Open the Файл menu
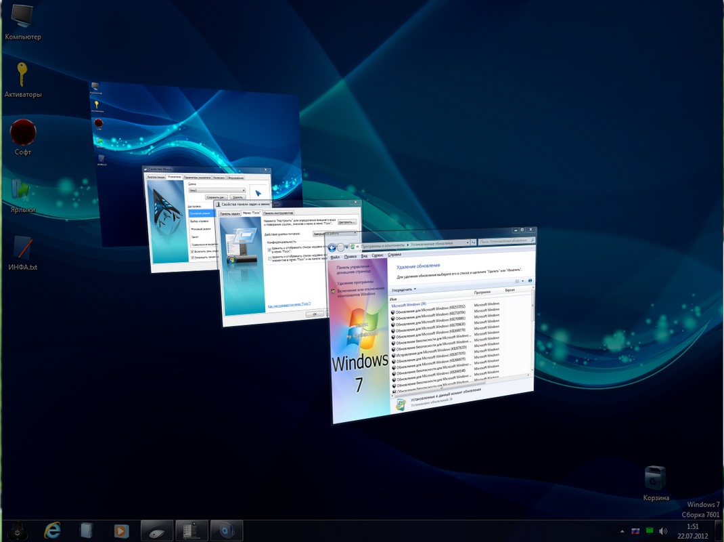The image size is (724, 542). 335,257
